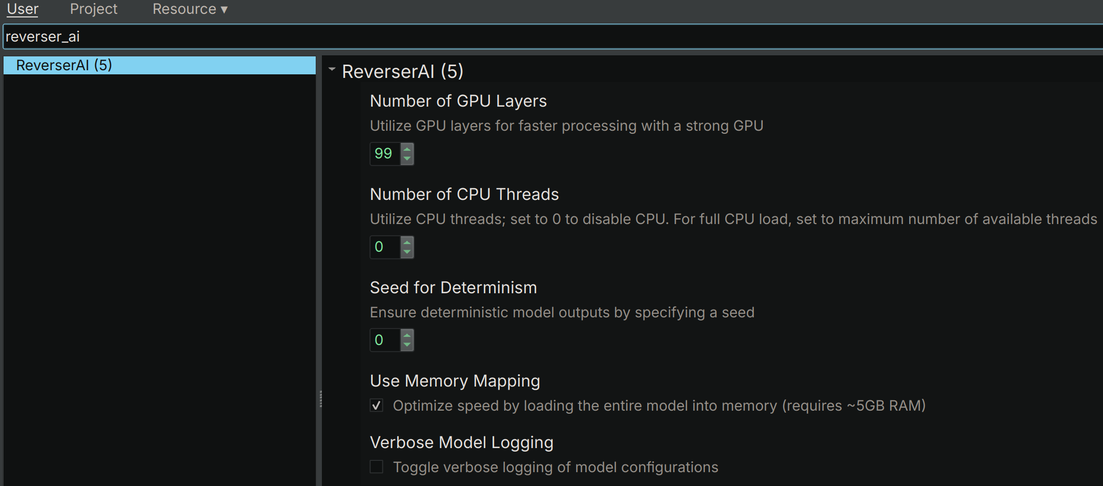
Task: Click the CPU Threads value field
Action: pos(385,247)
